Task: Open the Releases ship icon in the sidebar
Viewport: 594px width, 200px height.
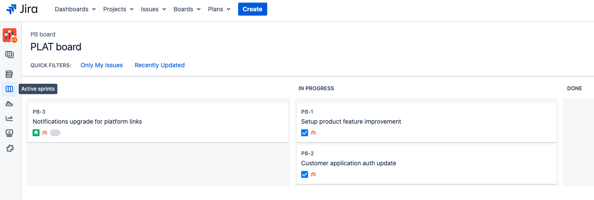Action: pos(9,104)
